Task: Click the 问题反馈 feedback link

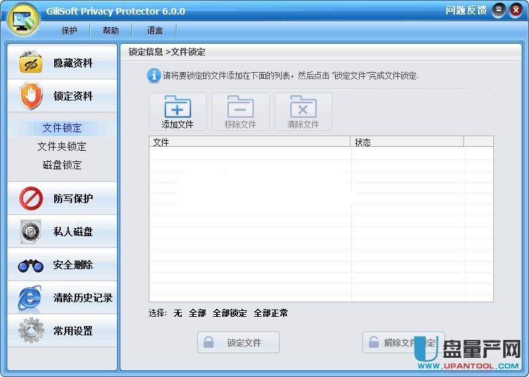Action: (x=466, y=10)
